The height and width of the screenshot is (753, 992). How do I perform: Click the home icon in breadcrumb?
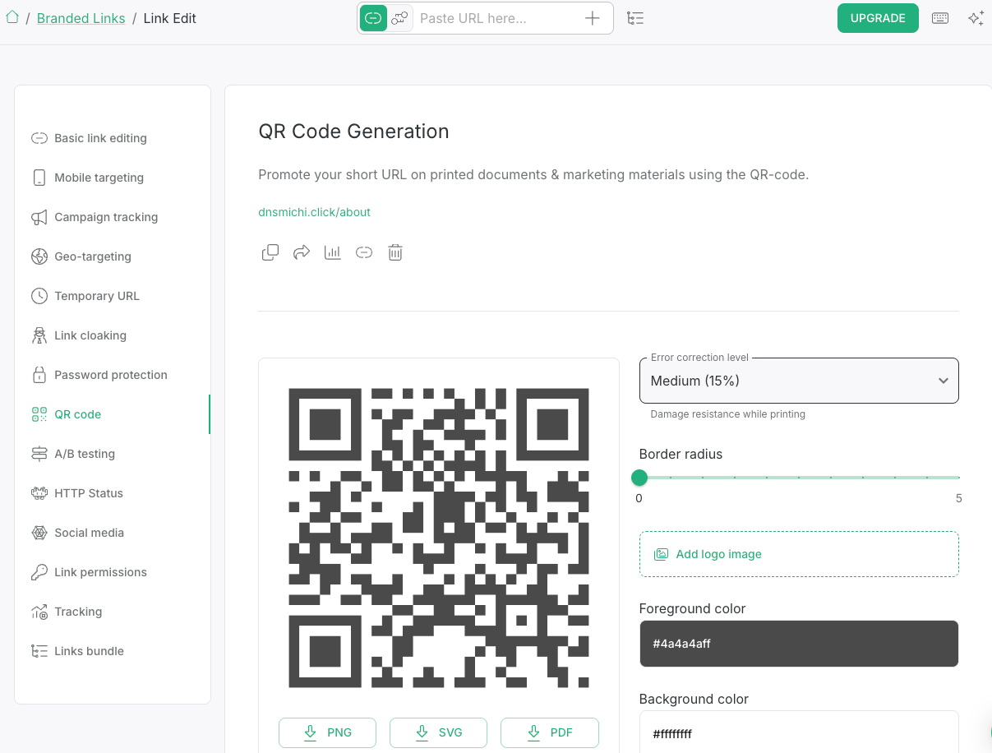pyautogui.click(x=12, y=17)
